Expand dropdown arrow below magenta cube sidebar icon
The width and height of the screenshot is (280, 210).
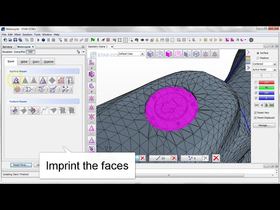pos(91,80)
